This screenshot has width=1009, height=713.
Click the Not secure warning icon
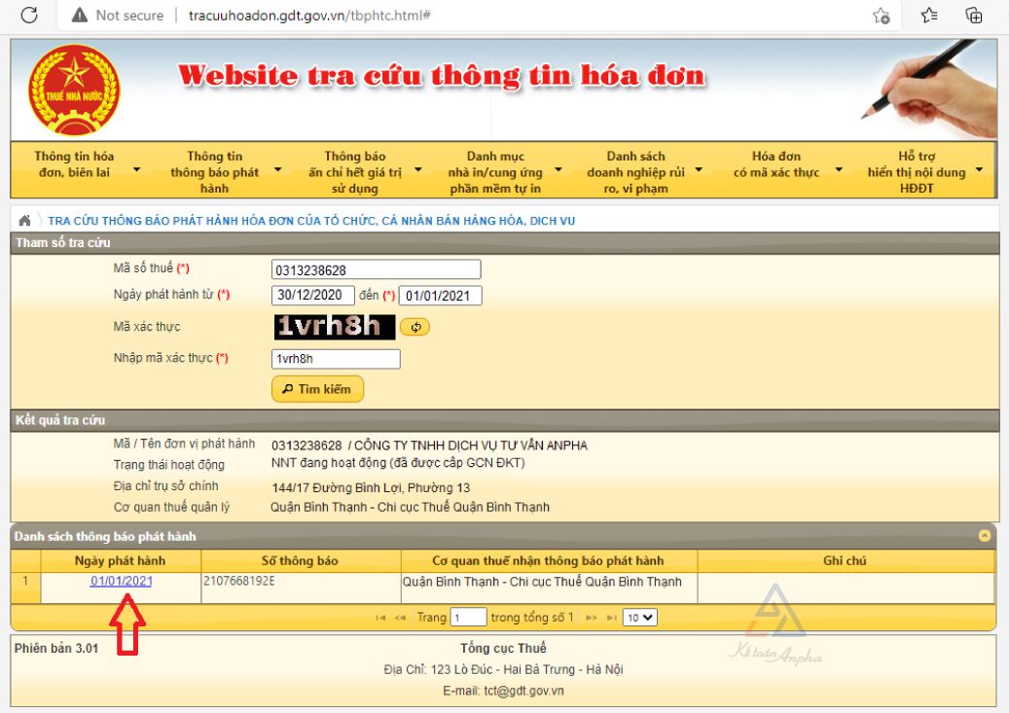click(x=78, y=15)
